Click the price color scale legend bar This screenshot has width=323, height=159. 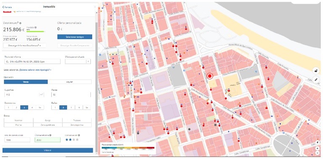[128, 148]
